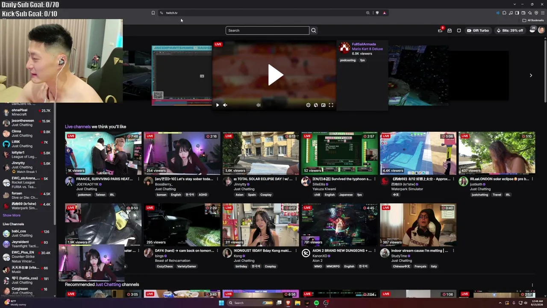Select the VarietyGamer tag under bings
This screenshot has width=547, height=308.
pyautogui.click(x=186, y=267)
